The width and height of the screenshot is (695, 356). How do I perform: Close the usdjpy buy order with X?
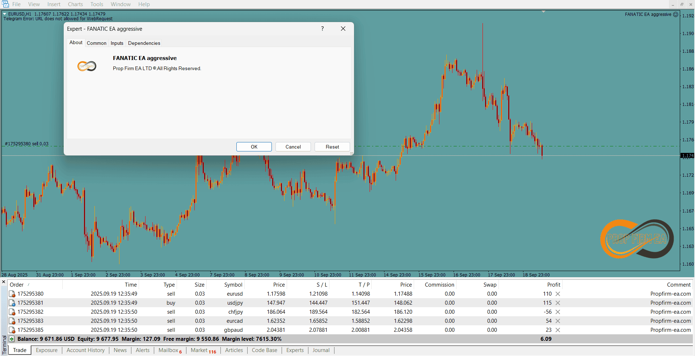(x=558, y=303)
